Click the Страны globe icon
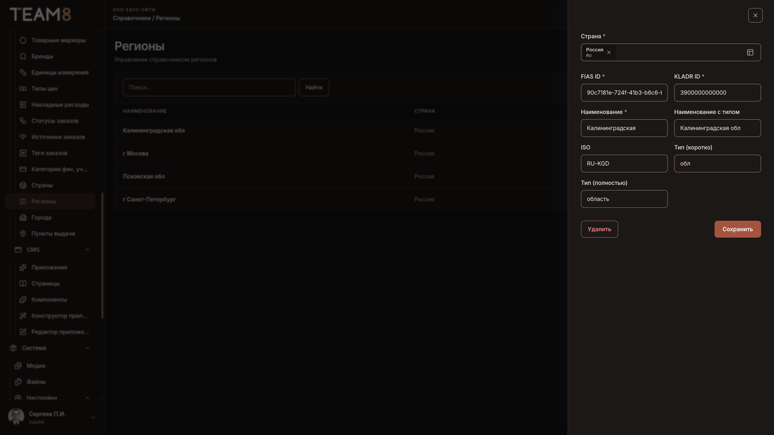Image resolution: width=774 pixels, height=435 pixels. click(x=23, y=185)
